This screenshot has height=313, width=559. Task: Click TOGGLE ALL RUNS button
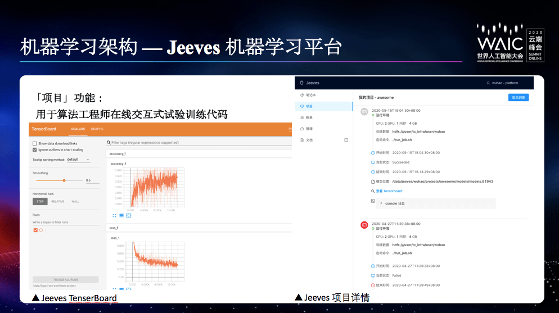coord(66,279)
